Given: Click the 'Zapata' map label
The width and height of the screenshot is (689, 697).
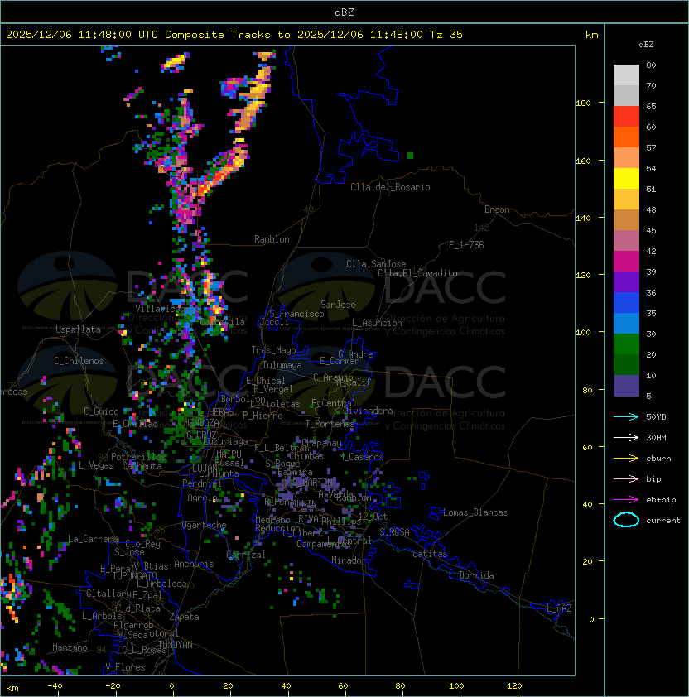Looking at the screenshot, I should [184, 617].
